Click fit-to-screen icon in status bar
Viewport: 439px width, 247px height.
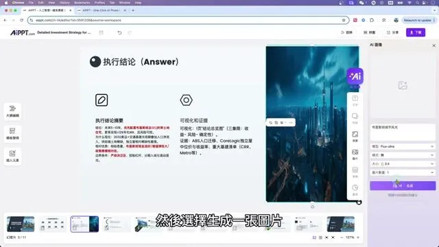pyautogui.click(x=327, y=237)
